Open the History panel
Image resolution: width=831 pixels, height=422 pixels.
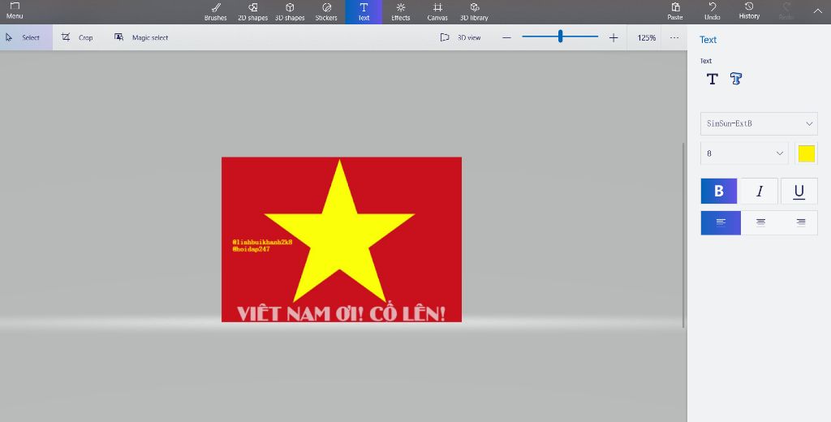(749, 11)
